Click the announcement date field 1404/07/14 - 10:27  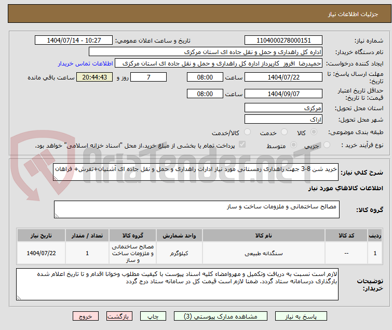pyautogui.click(x=74, y=40)
